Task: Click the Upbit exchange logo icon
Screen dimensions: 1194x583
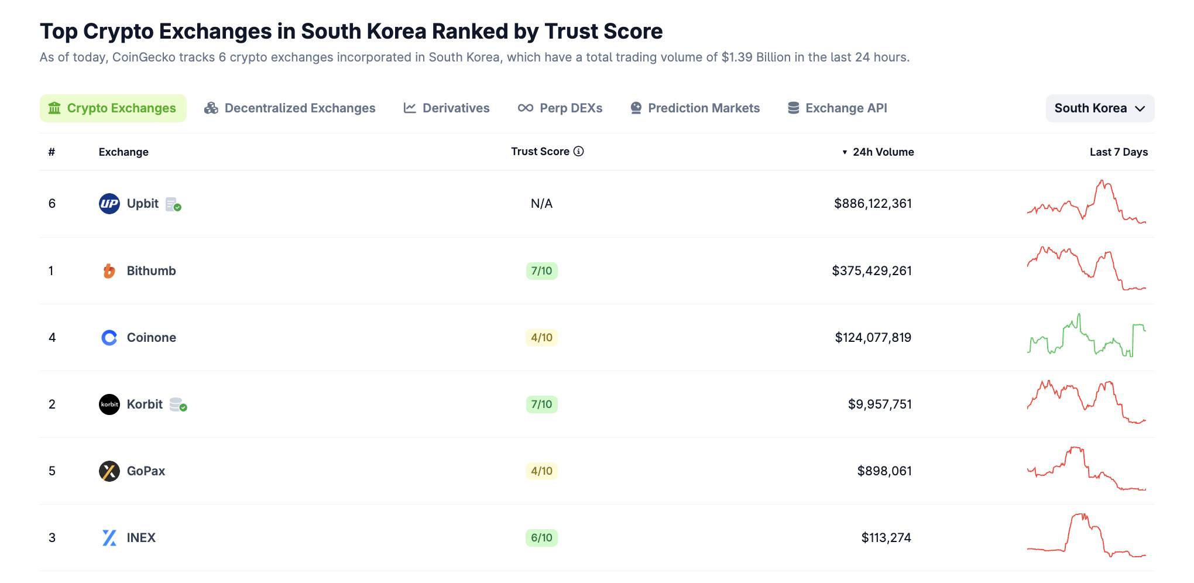Action: 109,204
